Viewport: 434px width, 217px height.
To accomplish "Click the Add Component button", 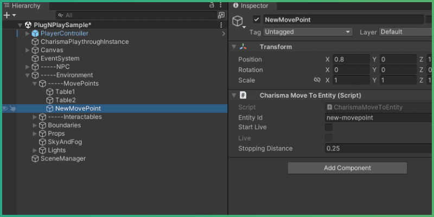I will point(347,168).
